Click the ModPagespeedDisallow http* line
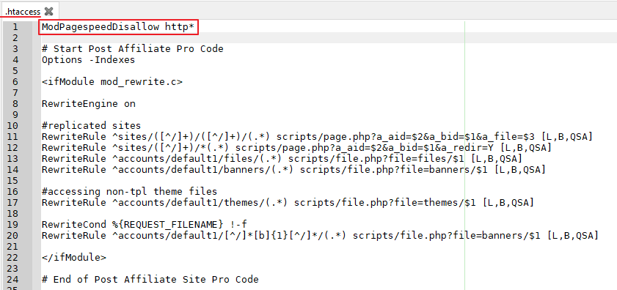The image size is (617, 290). (118, 27)
